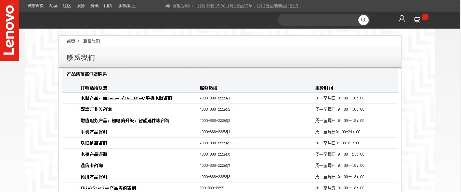461x192 pixels.
Task: Click the 服务热线 column header
Action: (208, 88)
